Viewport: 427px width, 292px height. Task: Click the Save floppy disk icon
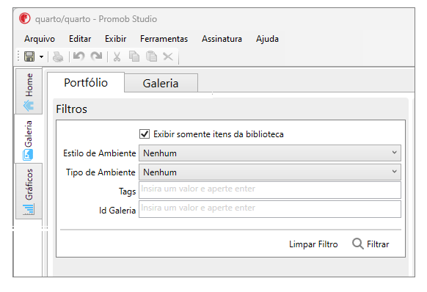point(29,56)
